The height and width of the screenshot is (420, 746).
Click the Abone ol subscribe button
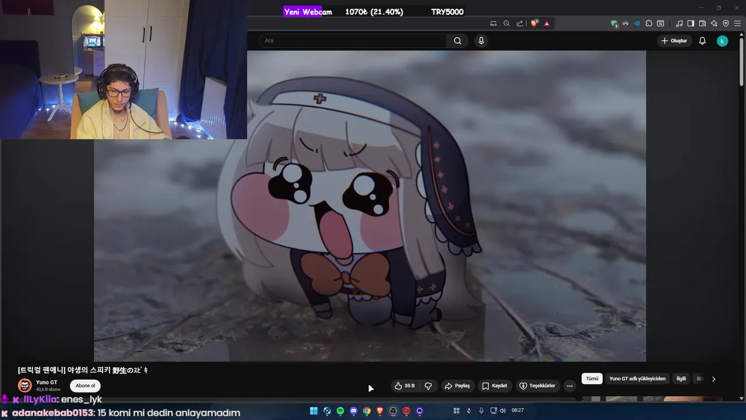(85, 386)
